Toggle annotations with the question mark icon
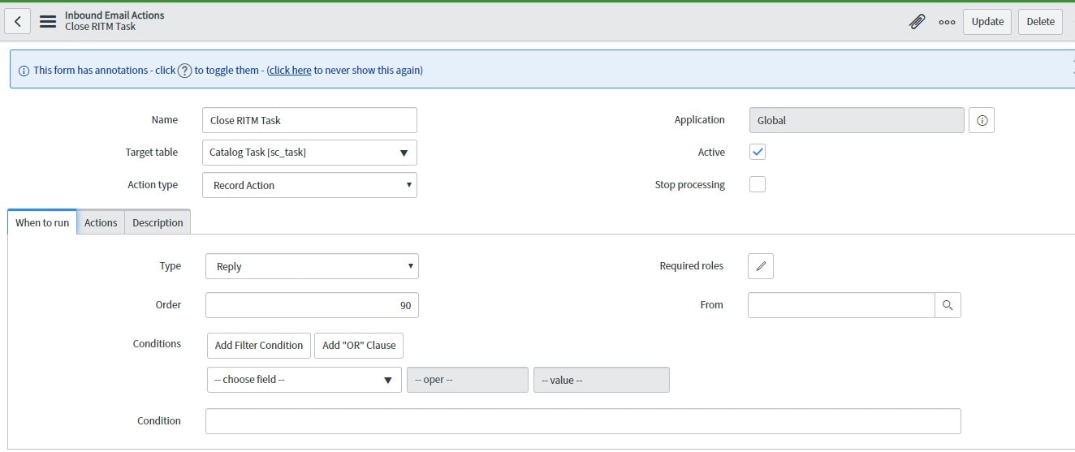Screen dimensions: 1075x452 185,71
